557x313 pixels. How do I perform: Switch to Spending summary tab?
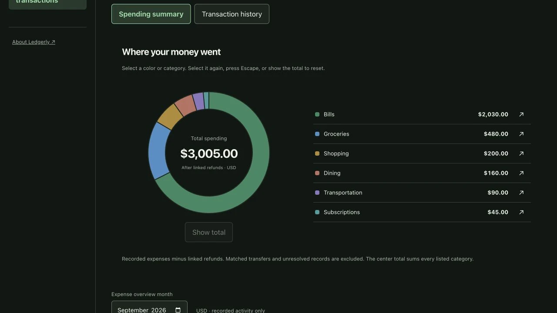coord(151,14)
